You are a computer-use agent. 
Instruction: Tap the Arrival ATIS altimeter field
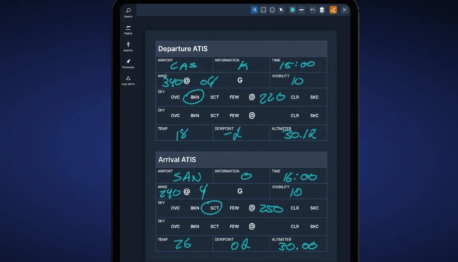pos(298,245)
